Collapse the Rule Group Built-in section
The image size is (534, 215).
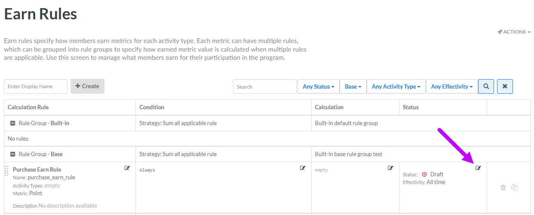[13, 123]
